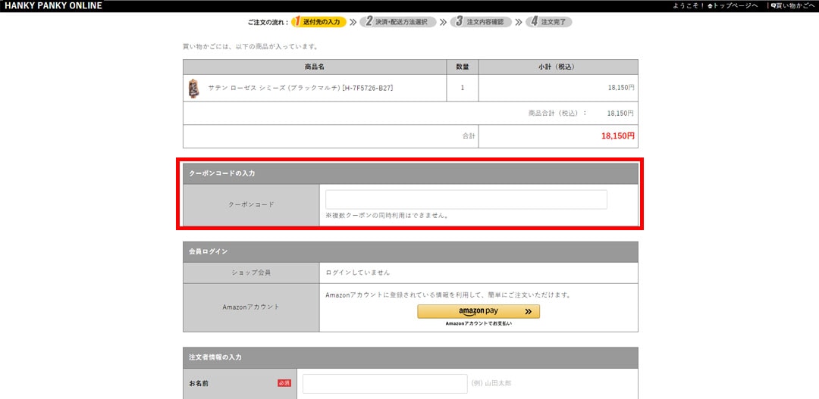Click the クーポンコードの入力 section header
819x399 pixels.
tap(222, 173)
